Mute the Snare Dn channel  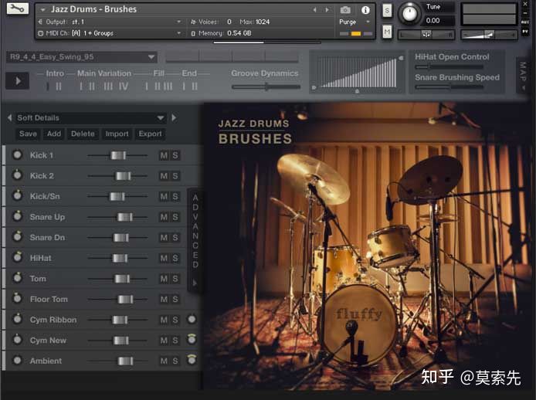164,237
